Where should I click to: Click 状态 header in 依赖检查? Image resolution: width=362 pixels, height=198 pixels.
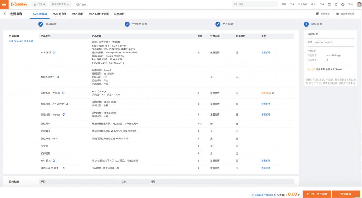pyautogui.click(x=123, y=182)
